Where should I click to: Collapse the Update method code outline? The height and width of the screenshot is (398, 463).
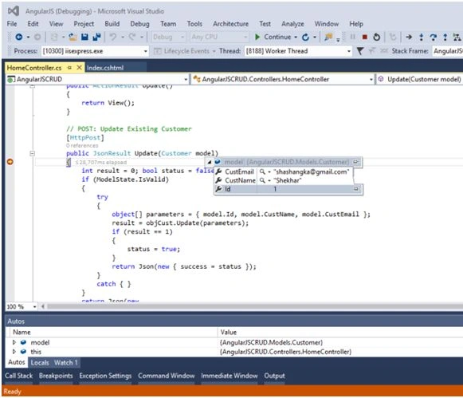[x=33, y=153]
